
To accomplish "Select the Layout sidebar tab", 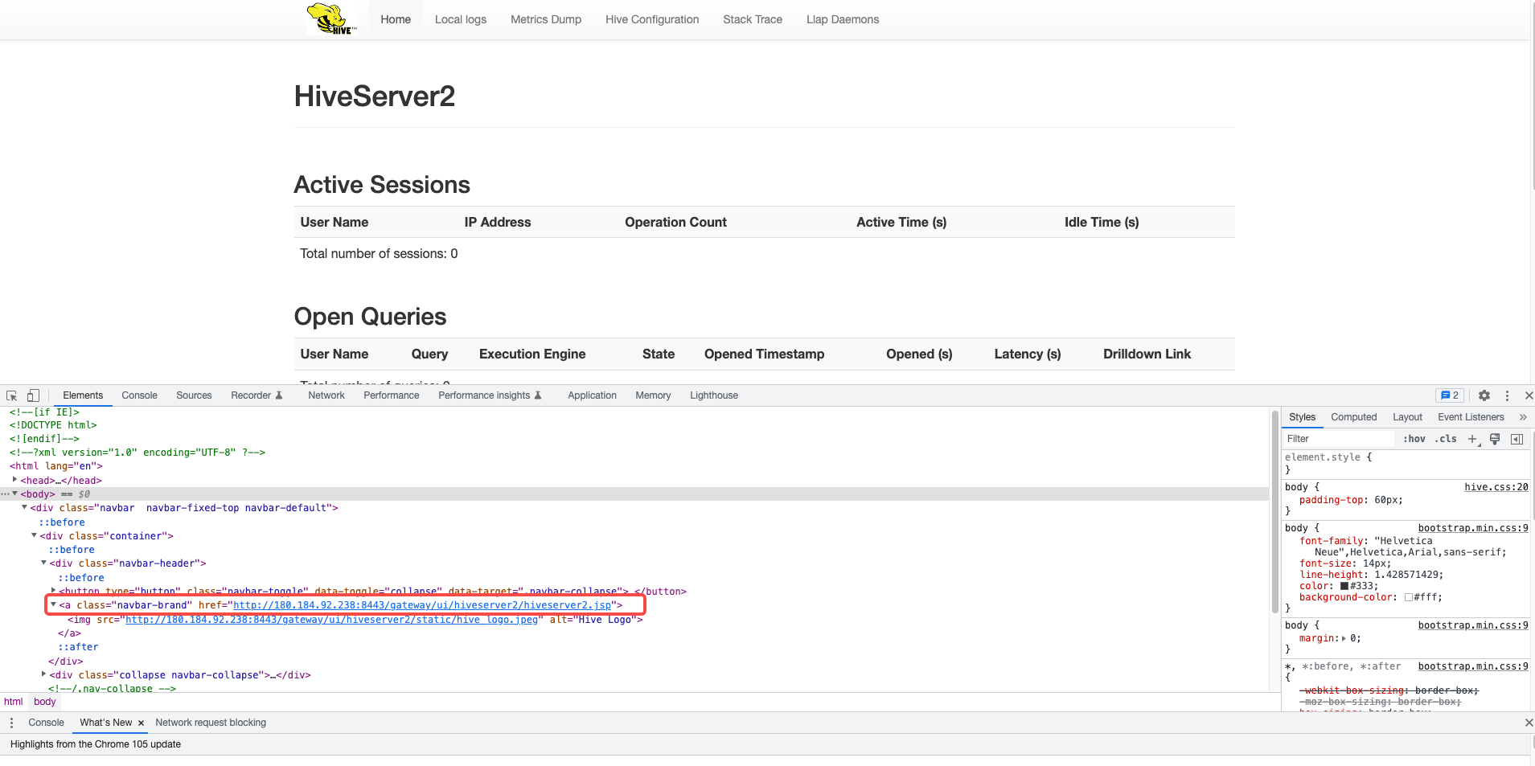I will [1408, 417].
